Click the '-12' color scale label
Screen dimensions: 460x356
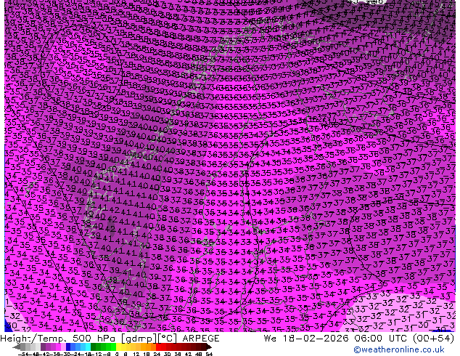98,354
